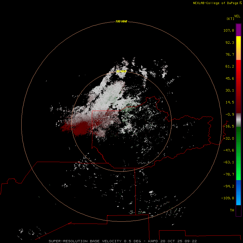Click the -78.7 velocity scale value
Image resolution: width=243 pixels, height=243 pixels.
229,174
